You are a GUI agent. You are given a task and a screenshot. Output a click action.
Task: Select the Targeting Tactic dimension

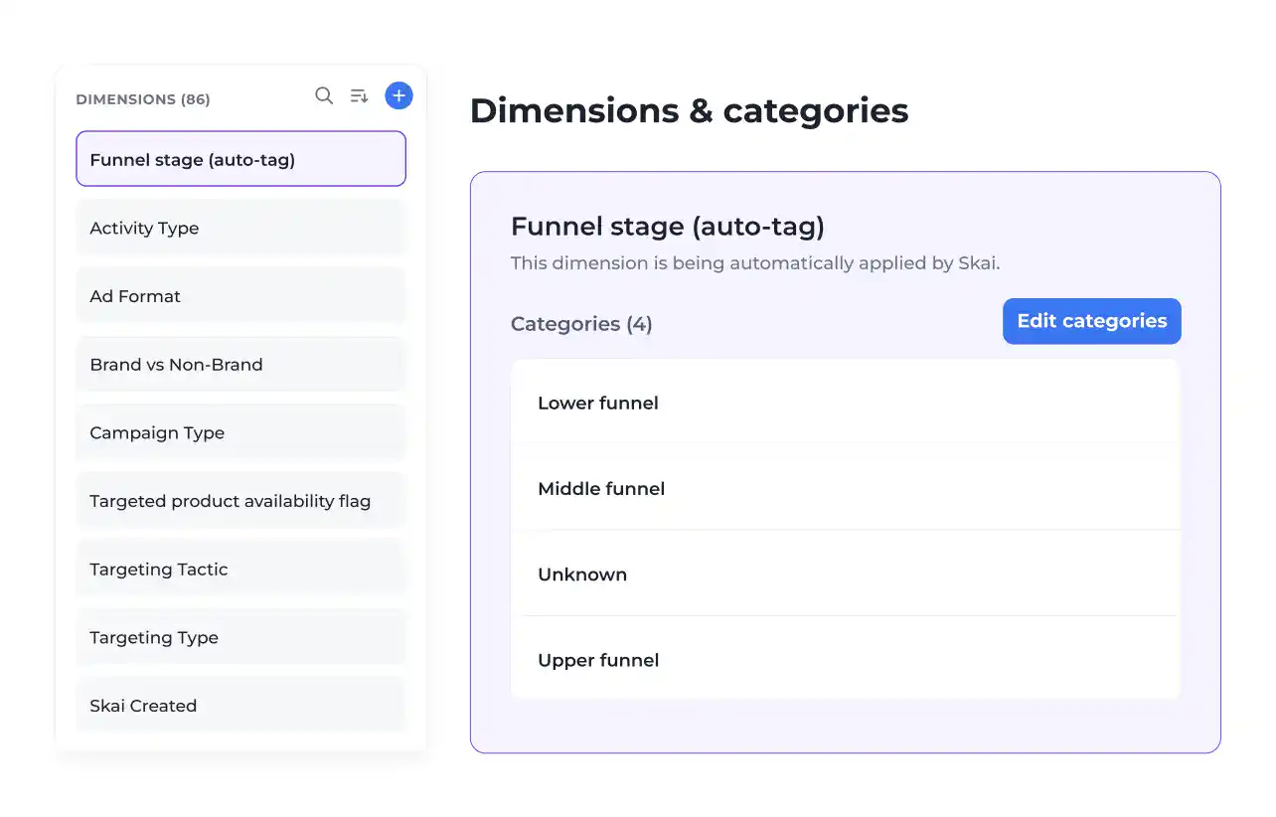(241, 570)
